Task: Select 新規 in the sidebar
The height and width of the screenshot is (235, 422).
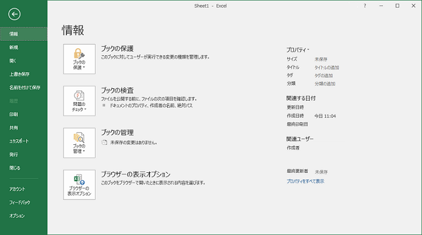Action: [24, 47]
